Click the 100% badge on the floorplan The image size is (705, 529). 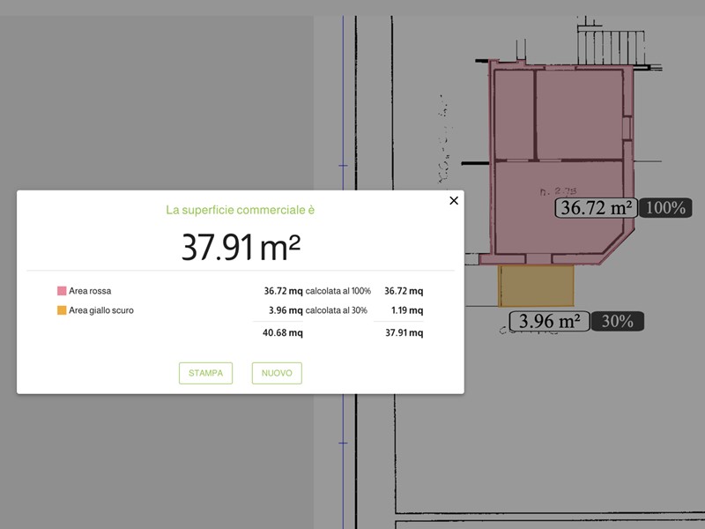pos(665,208)
